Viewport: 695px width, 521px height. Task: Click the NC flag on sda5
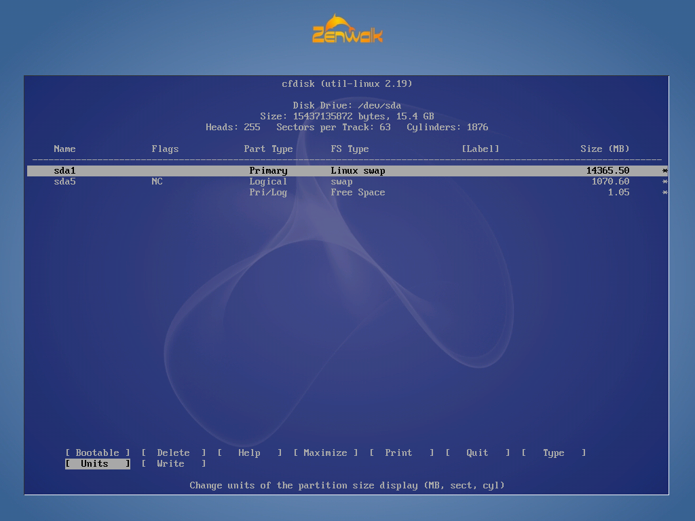pos(157,182)
